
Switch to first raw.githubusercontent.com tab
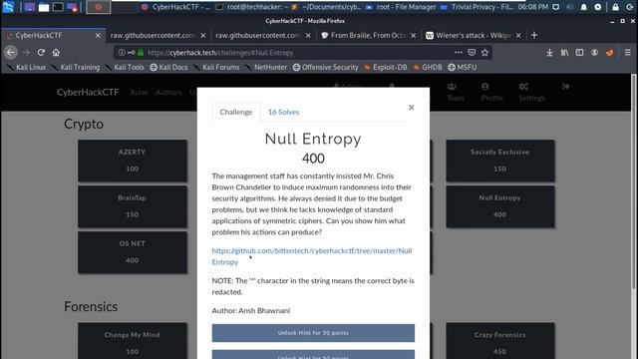point(159,36)
